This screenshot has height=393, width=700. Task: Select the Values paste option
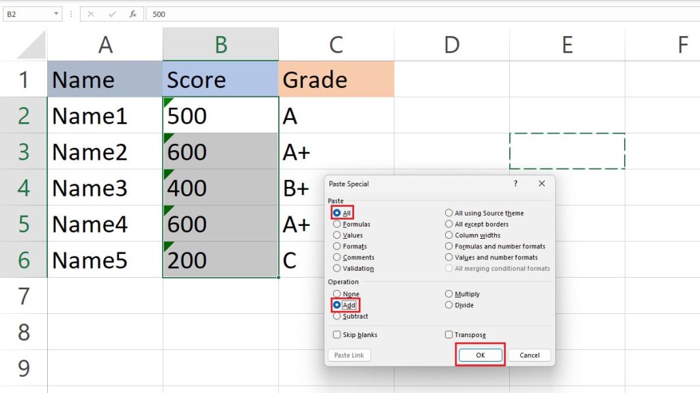coord(336,235)
